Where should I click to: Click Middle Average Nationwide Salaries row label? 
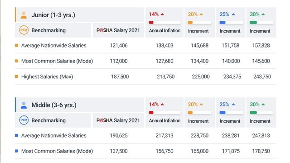[54, 136]
